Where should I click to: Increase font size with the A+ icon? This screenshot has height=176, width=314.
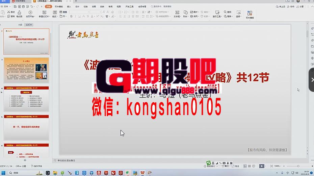104,12
